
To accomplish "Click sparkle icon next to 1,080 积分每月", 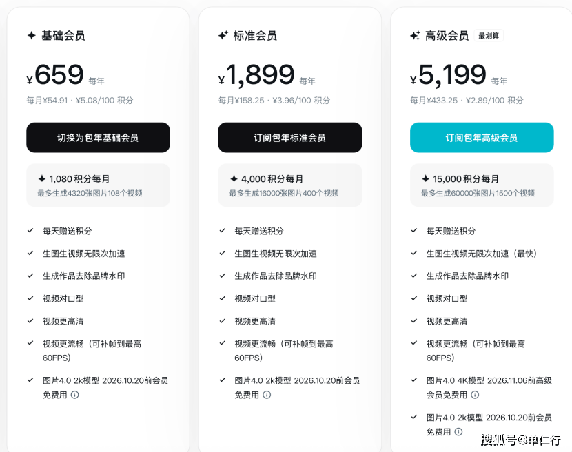I will tap(42, 178).
